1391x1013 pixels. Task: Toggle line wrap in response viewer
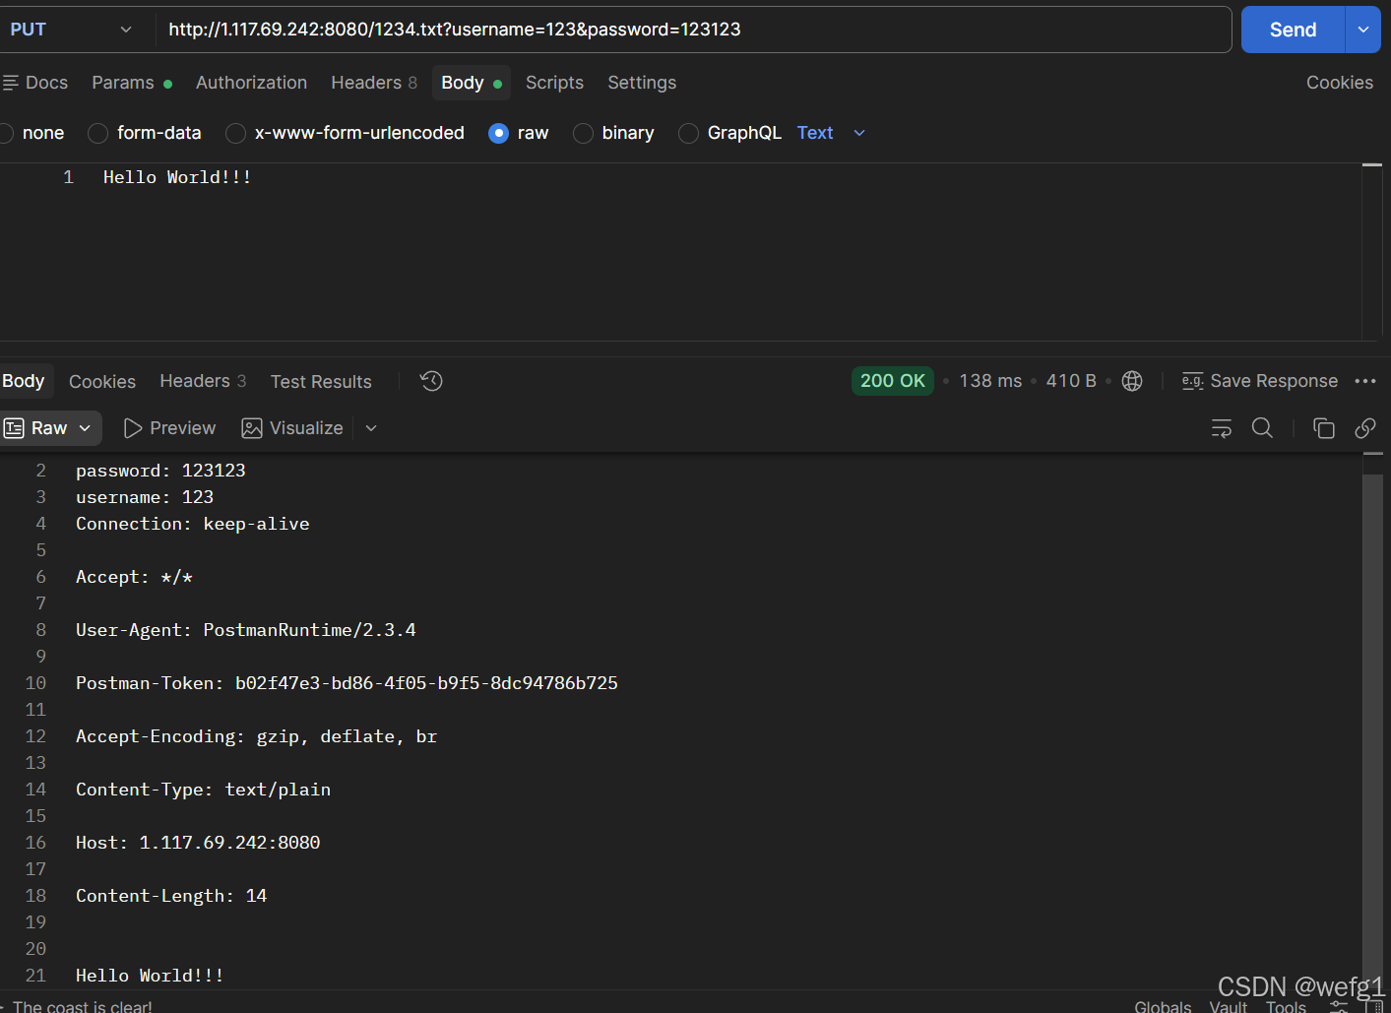click(1222, 428)
